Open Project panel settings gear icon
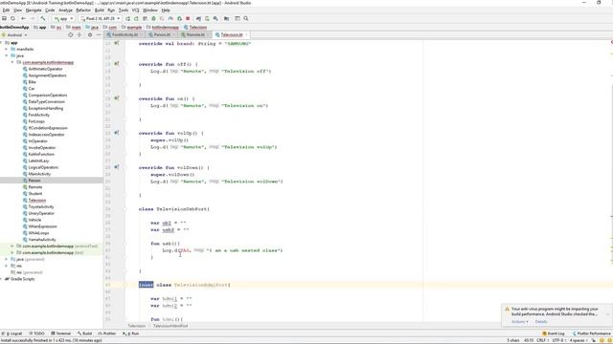The width and height of the screenshot is (613, 344). 90,34
